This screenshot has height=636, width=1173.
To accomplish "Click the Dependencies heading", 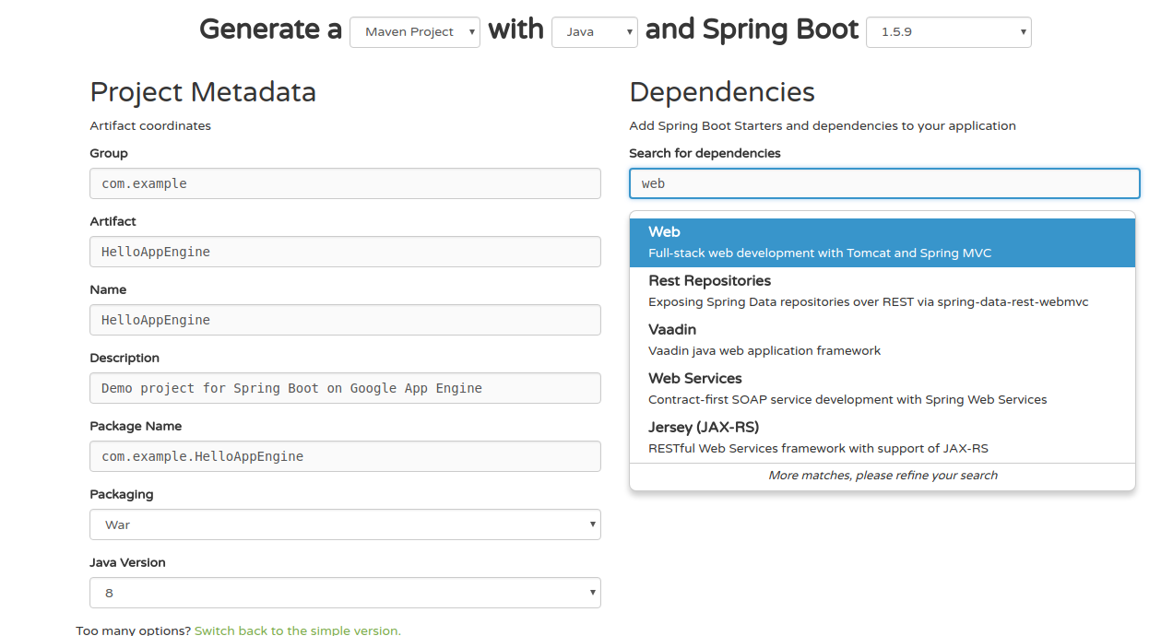I will pos(722,92).
